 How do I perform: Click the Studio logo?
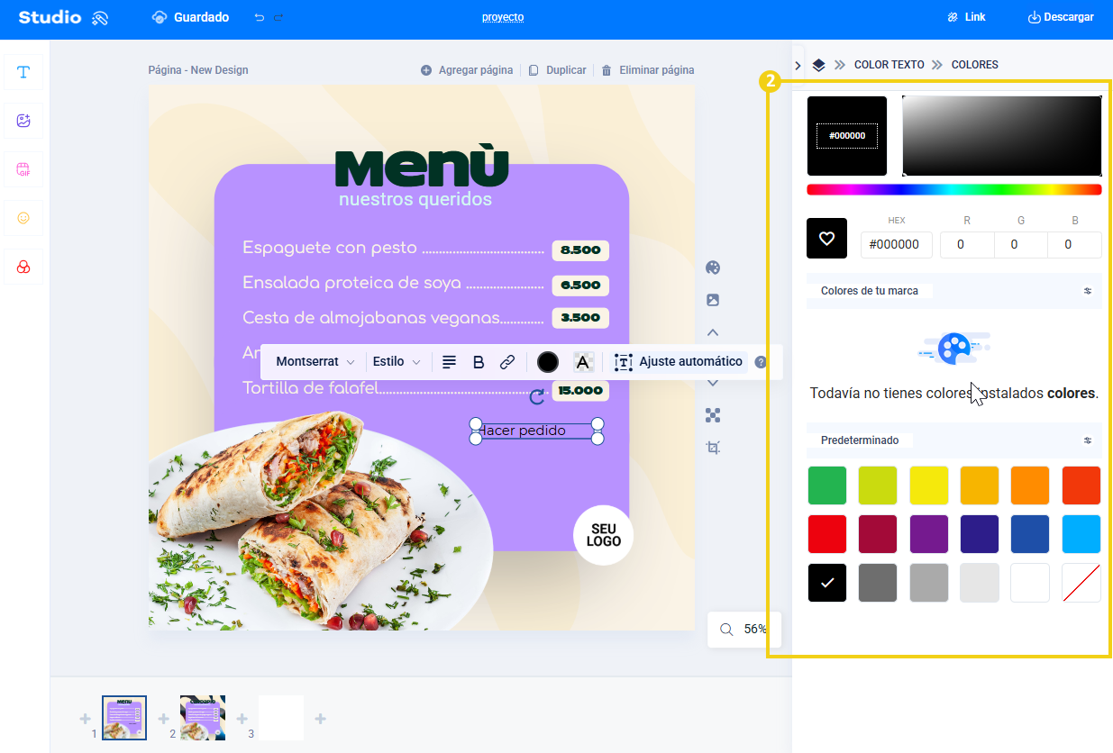point(63,17)
